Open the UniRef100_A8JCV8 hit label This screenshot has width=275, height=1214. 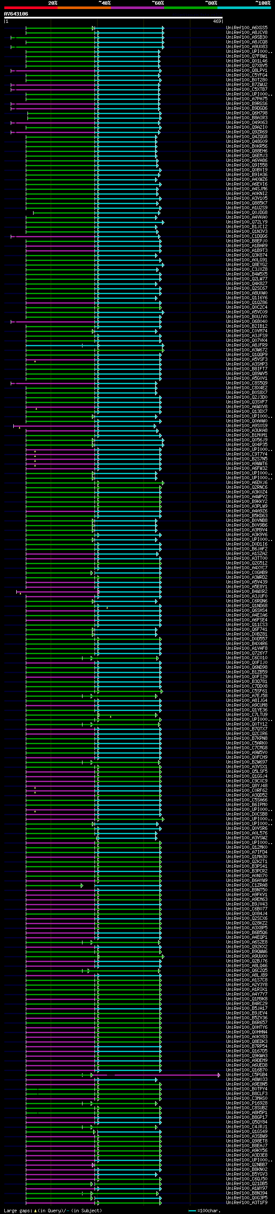[x=247, y=33]
